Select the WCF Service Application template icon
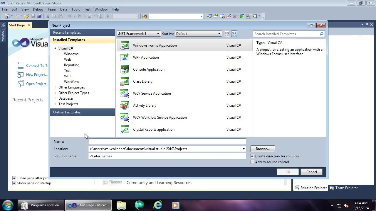The image size is (376, 211). pos(125,93)
